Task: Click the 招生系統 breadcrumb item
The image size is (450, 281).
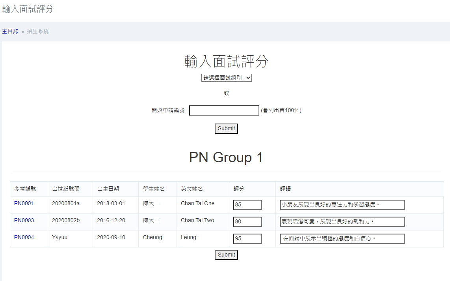Action: 38,32
